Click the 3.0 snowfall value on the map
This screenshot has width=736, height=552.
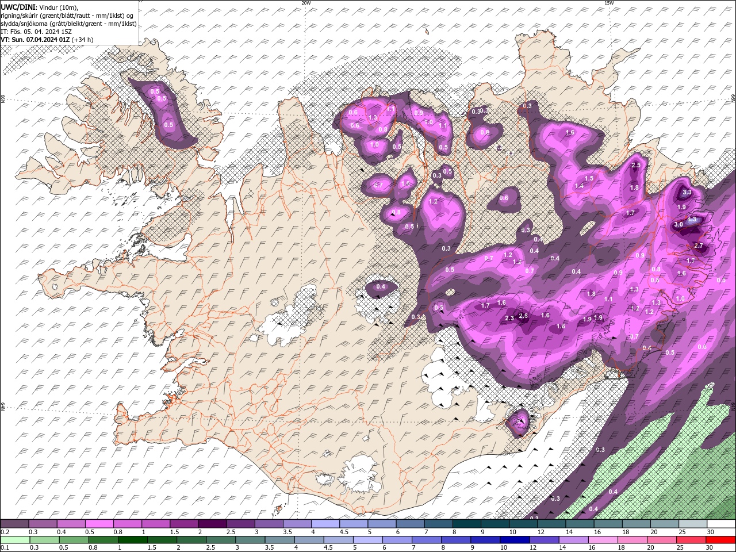678,225
